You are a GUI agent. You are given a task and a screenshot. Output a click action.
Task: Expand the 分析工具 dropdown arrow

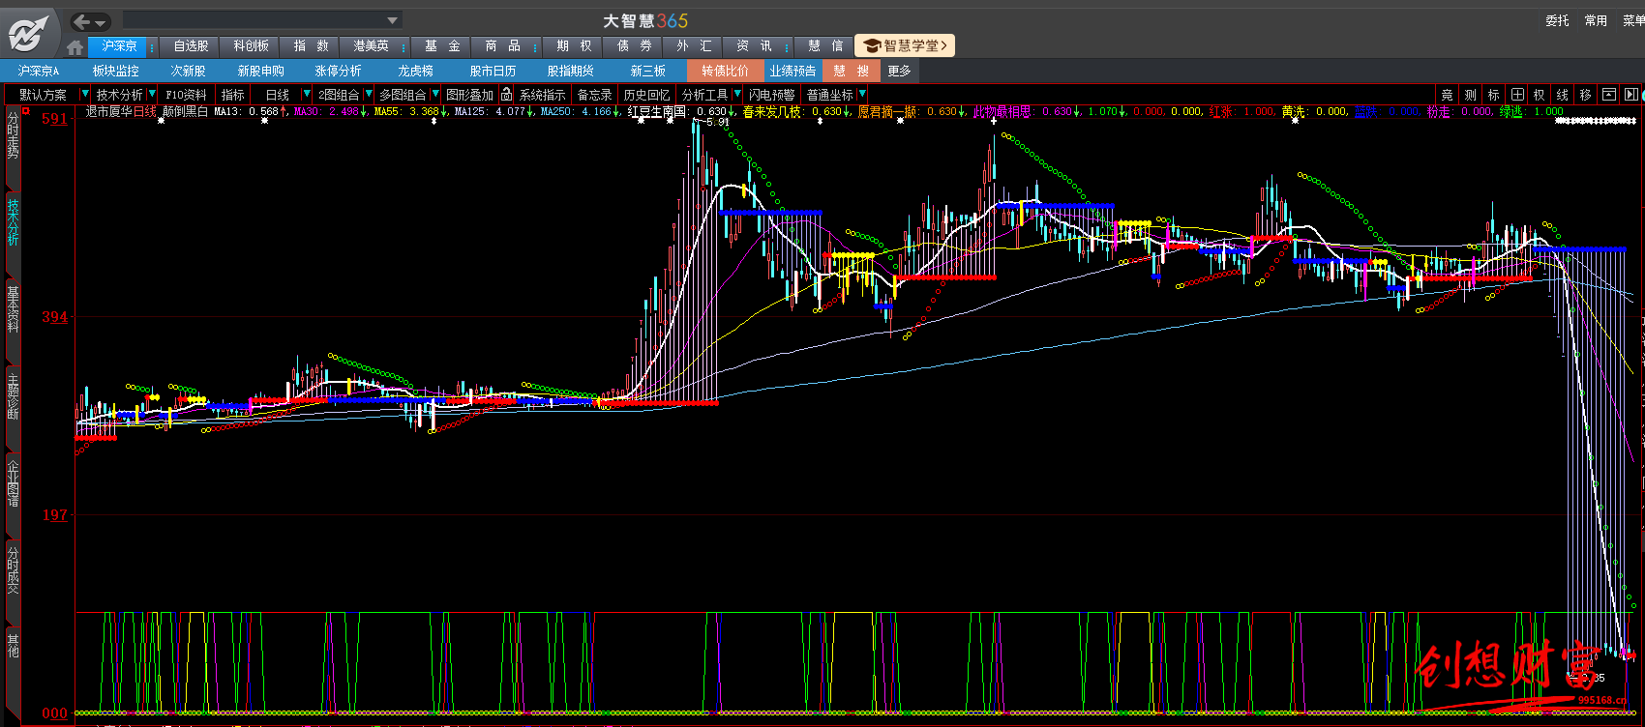point(736,95)
